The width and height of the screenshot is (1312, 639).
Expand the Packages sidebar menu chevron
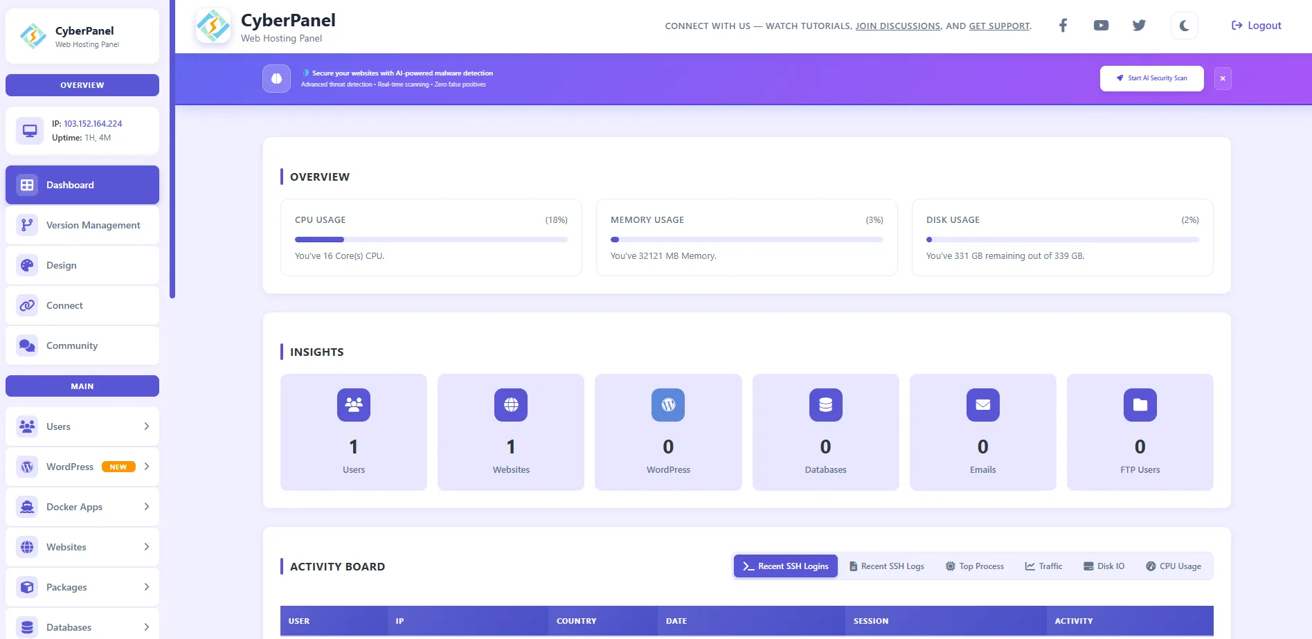point(147,587)
